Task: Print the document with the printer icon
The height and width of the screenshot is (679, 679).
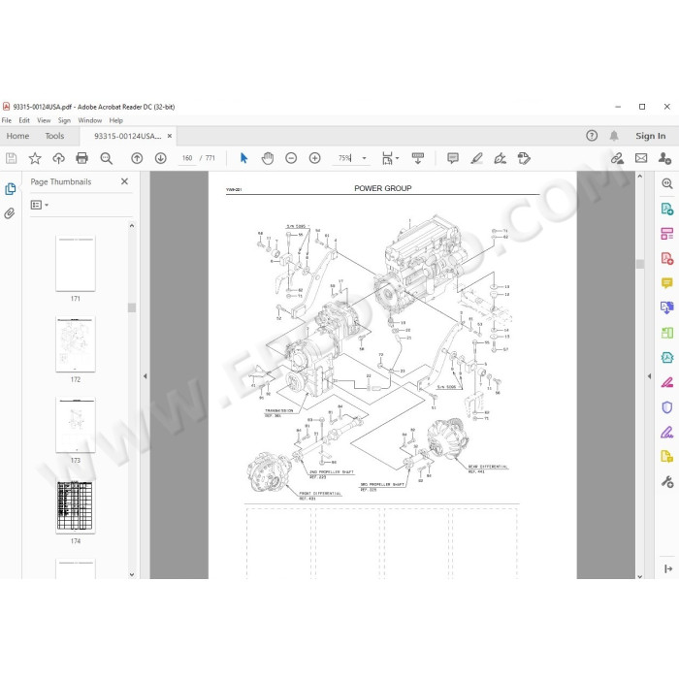Action: [81, 158]
